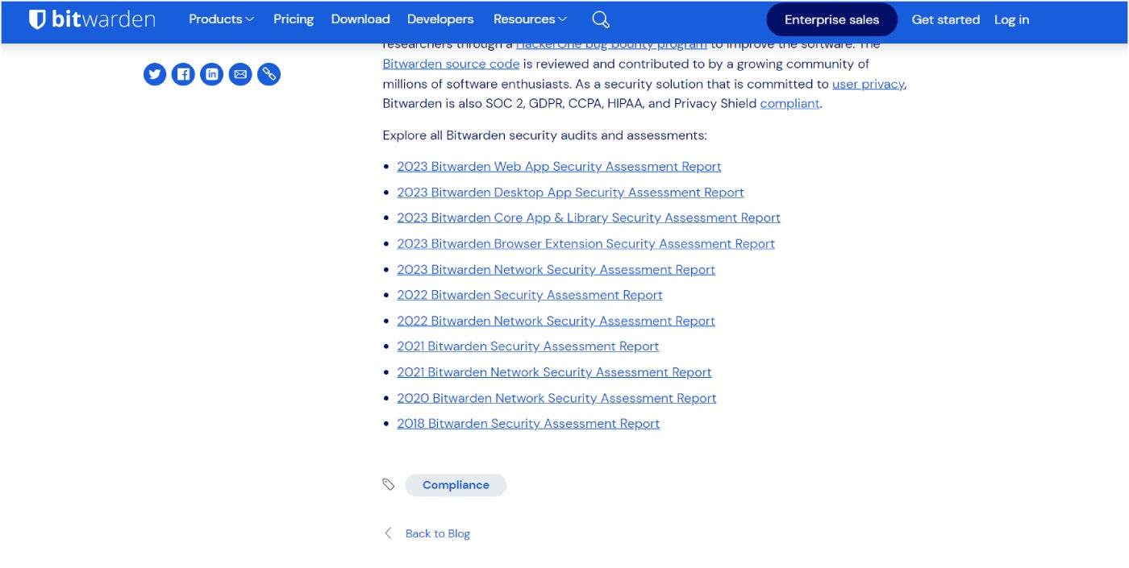Image resolution: width=1129 pixels, height=568 pixels.
Task: Share the post on Facebook
Action: click(x=183, y=74)
